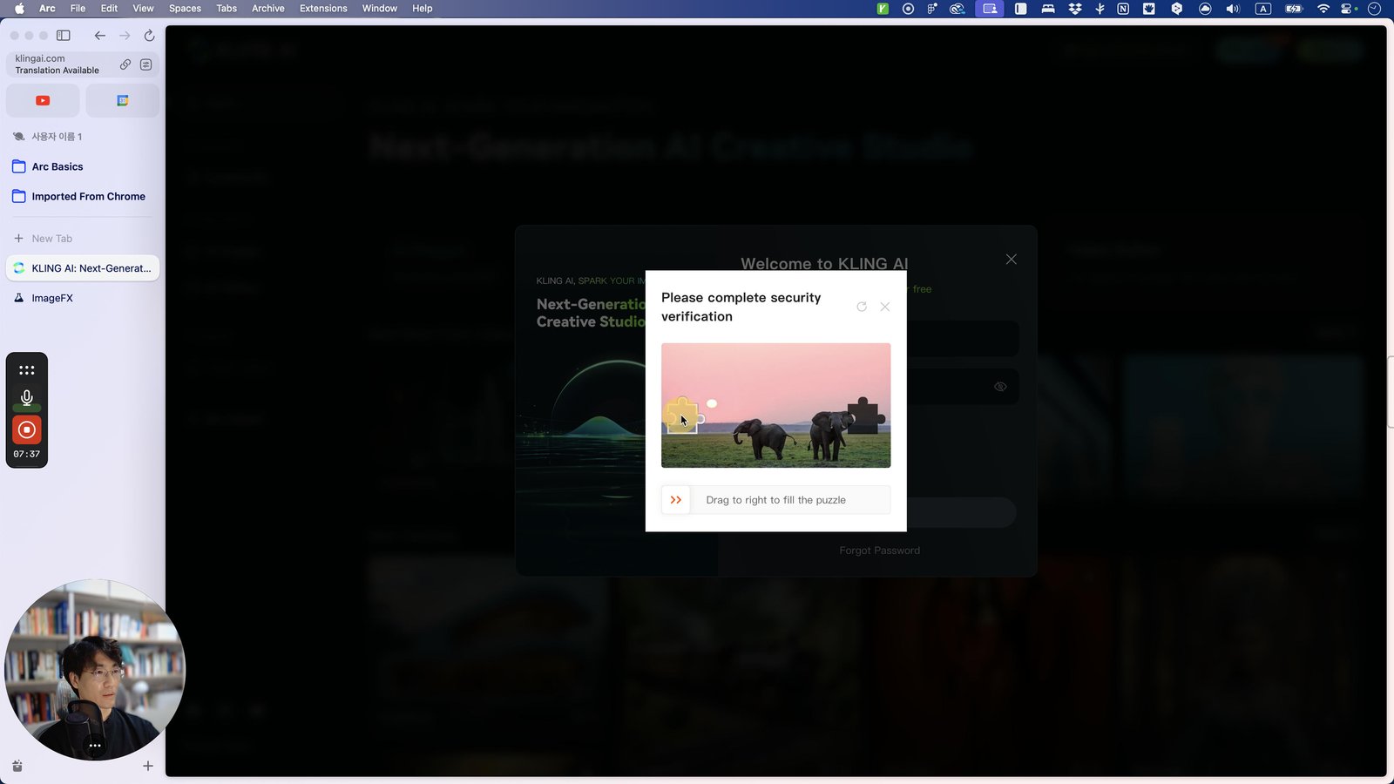Open the pinned YouTube tab

[x=43, y=101]
